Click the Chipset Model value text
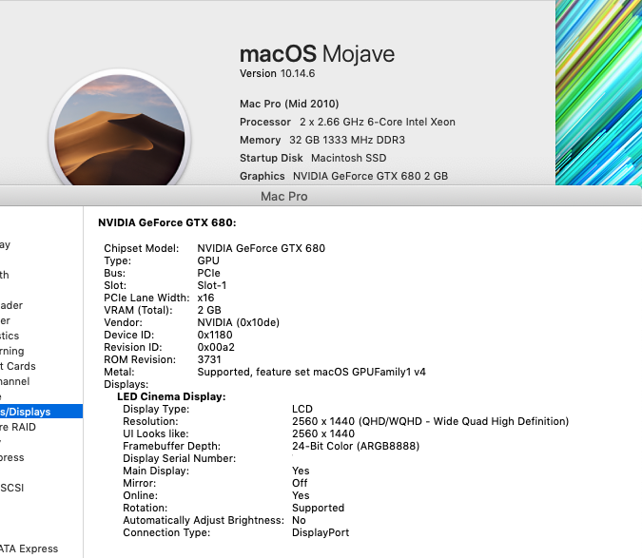Screen dimensions: 642x558 262,248
